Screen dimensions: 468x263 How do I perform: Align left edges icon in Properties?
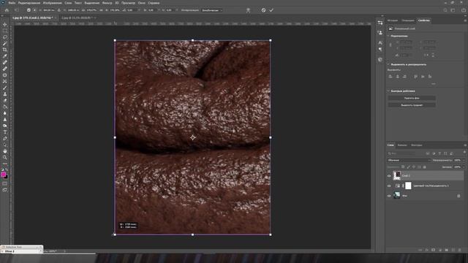point(390,77)
